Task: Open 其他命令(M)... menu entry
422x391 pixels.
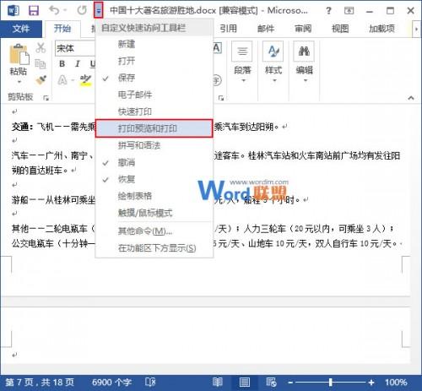Action: coord(154,231)
